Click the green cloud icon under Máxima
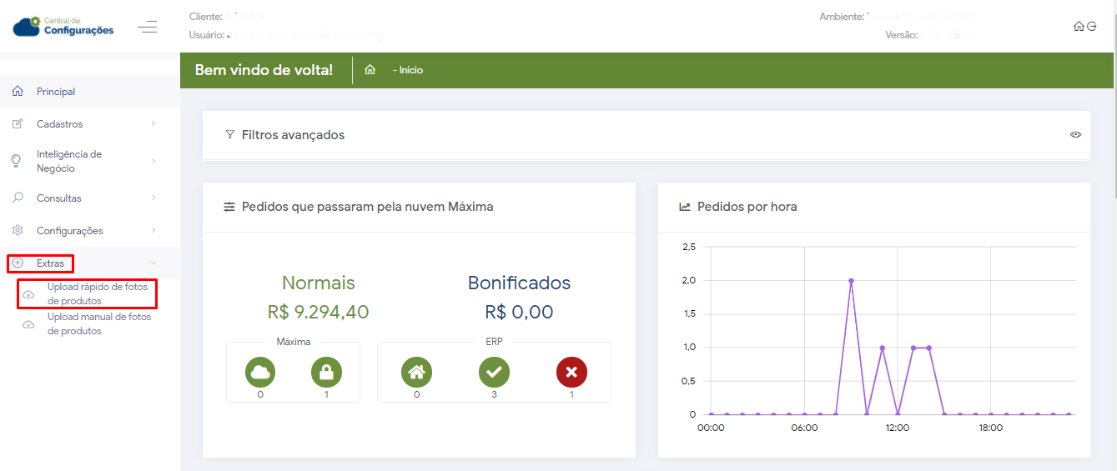Image resolution: width=1117 pixels, height=471 pixels. 260,372
